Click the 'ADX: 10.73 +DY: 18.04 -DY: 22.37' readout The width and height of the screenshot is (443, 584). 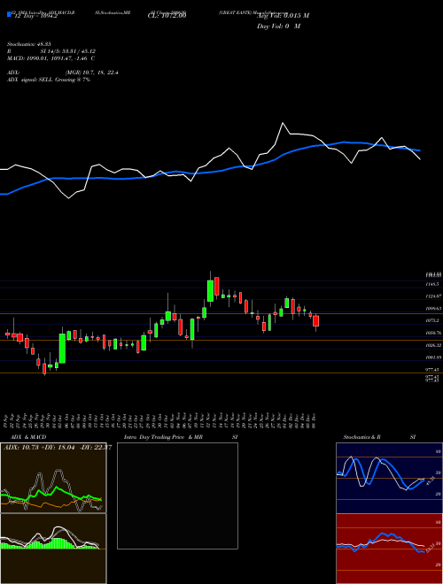[58, 448]
